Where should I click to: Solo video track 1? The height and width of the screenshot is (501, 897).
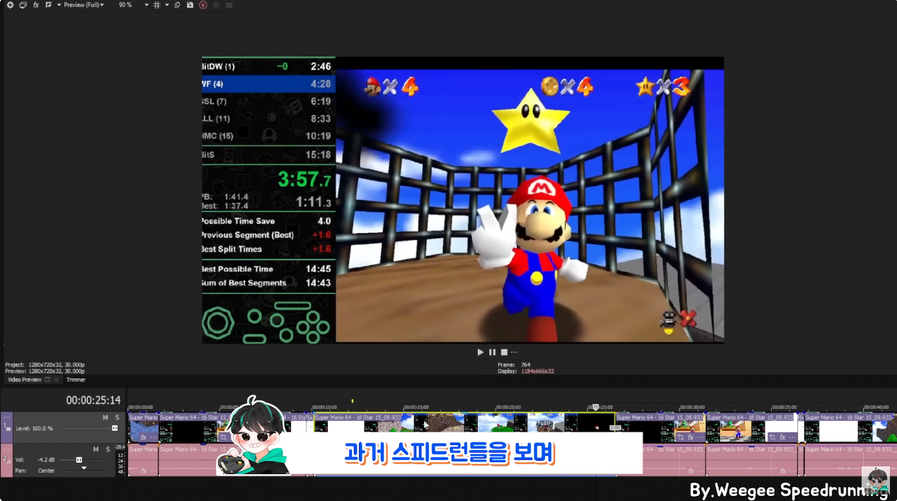pyautogui.click(x=118, y=417)
